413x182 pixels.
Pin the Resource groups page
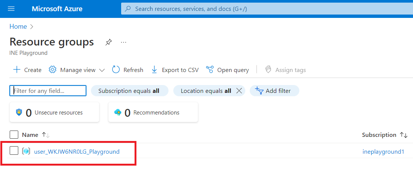point(108,42)
